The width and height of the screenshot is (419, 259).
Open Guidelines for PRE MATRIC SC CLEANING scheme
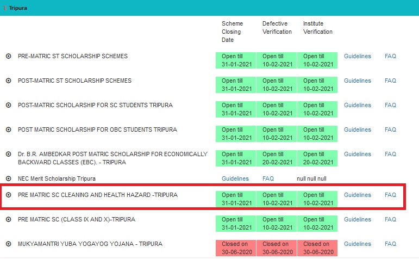tap(357, 195)
